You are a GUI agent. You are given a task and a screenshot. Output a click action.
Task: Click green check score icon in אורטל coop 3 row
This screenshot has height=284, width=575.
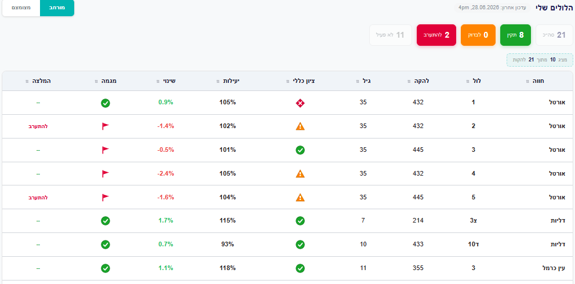pos(300,150)
